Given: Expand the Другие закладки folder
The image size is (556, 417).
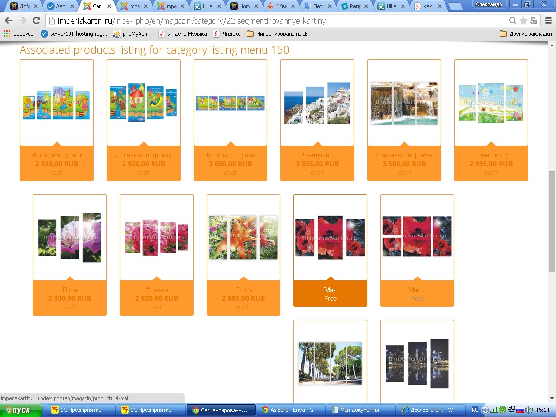Looking at the screenshot, I should coord(526,34).
